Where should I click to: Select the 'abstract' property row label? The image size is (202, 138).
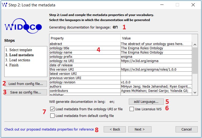(56, 44)
